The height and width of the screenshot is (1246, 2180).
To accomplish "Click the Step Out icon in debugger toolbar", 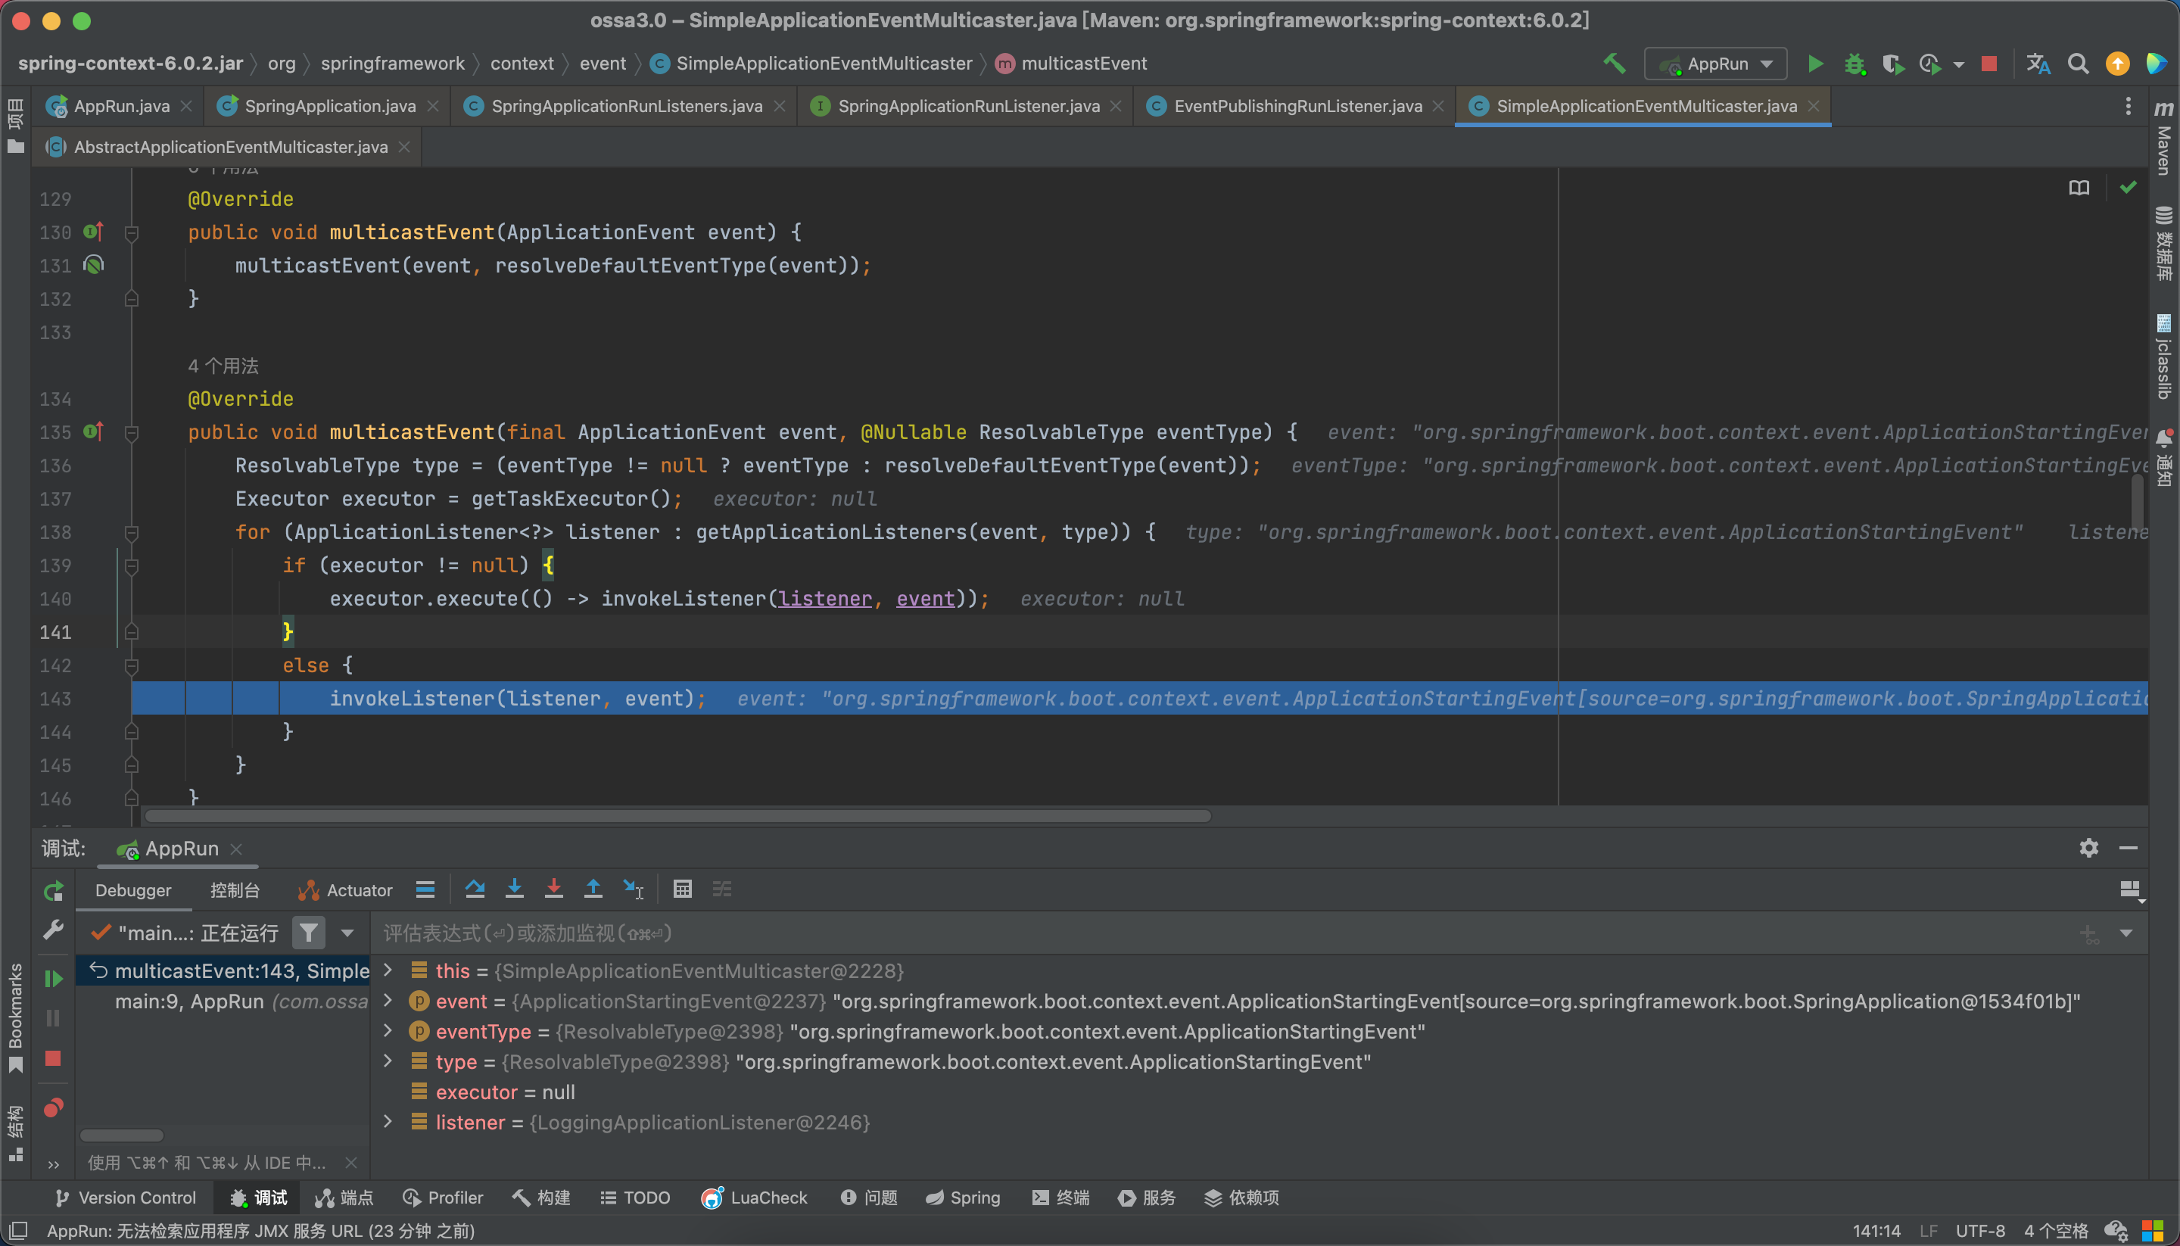I will [593, 889].
